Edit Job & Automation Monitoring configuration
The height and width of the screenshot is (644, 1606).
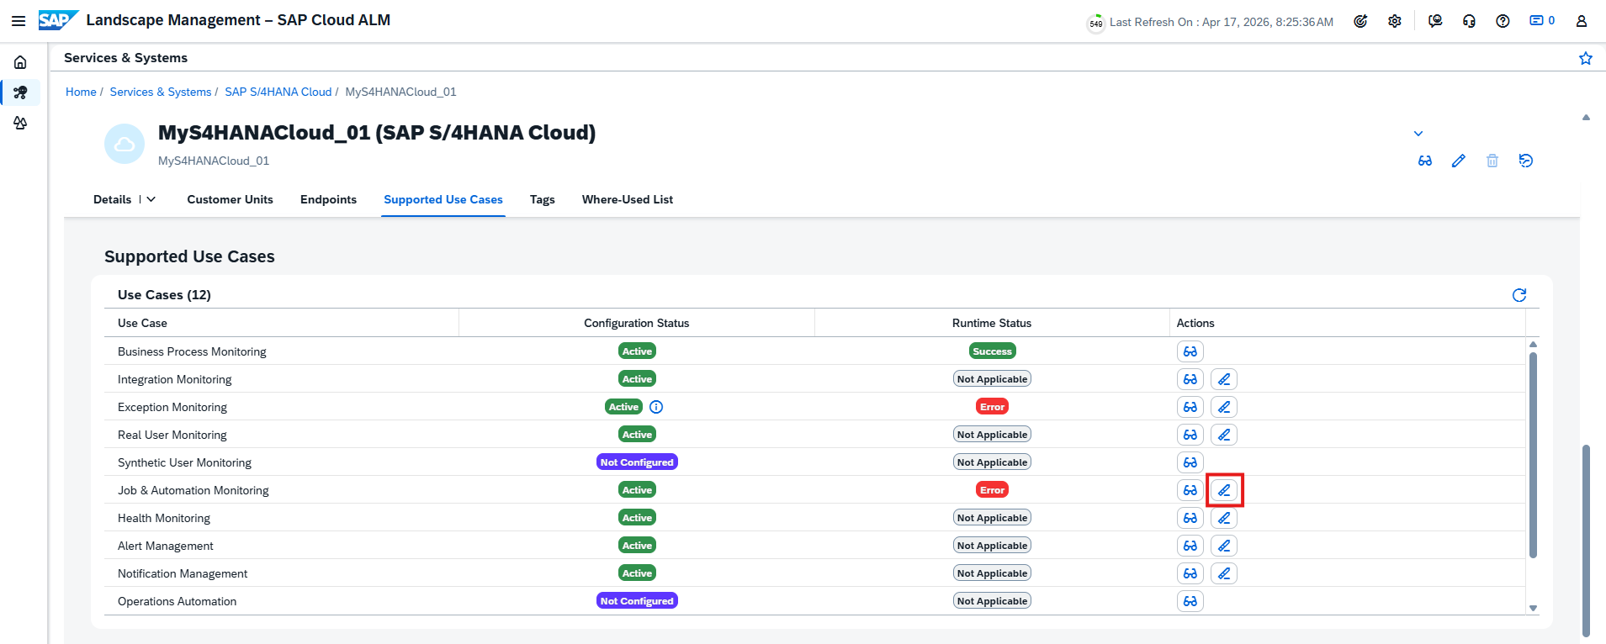coord(1224,490)
